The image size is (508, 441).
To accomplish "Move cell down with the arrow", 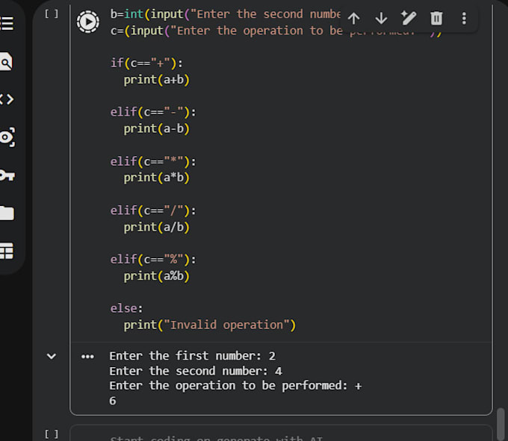I will [x=381, y=19].
